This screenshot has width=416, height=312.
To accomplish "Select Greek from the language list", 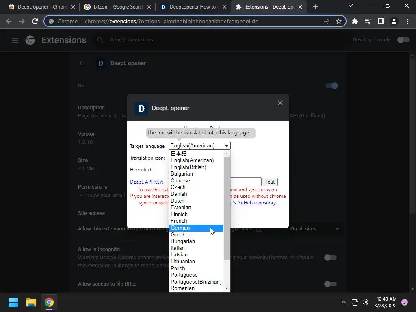I will coord(196,234).
